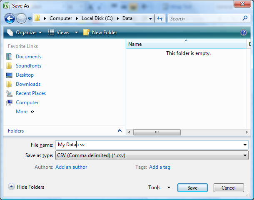Show More favorite links
The width and height of the screenshot is (254, 200).
[25, 112]
